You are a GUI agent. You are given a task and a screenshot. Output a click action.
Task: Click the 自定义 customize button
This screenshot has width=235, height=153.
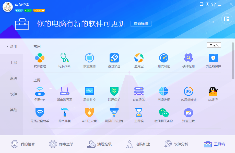pyautogui.click(x=214, y=45)
